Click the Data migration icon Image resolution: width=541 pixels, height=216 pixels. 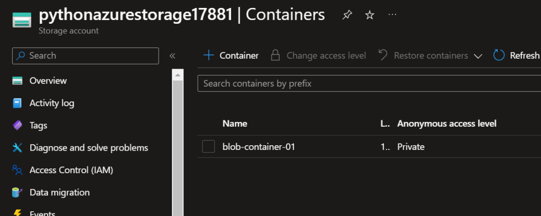[x=18, y=192]
